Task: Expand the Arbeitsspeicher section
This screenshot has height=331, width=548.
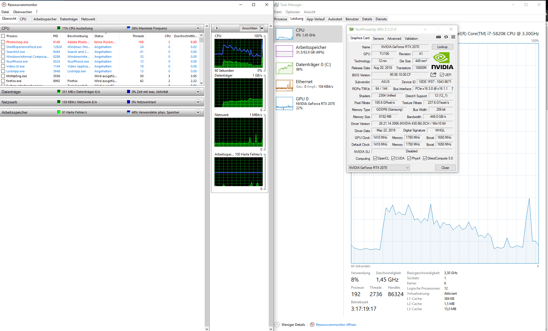Action: [198, 112]
